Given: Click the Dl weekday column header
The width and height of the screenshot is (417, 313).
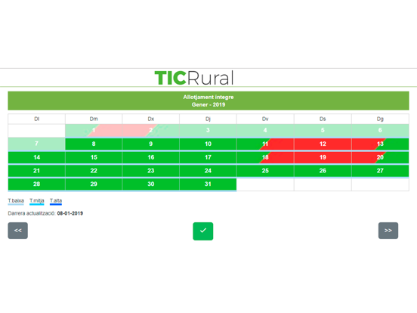Looking at the screenshot, I should (x=37, y=119).
